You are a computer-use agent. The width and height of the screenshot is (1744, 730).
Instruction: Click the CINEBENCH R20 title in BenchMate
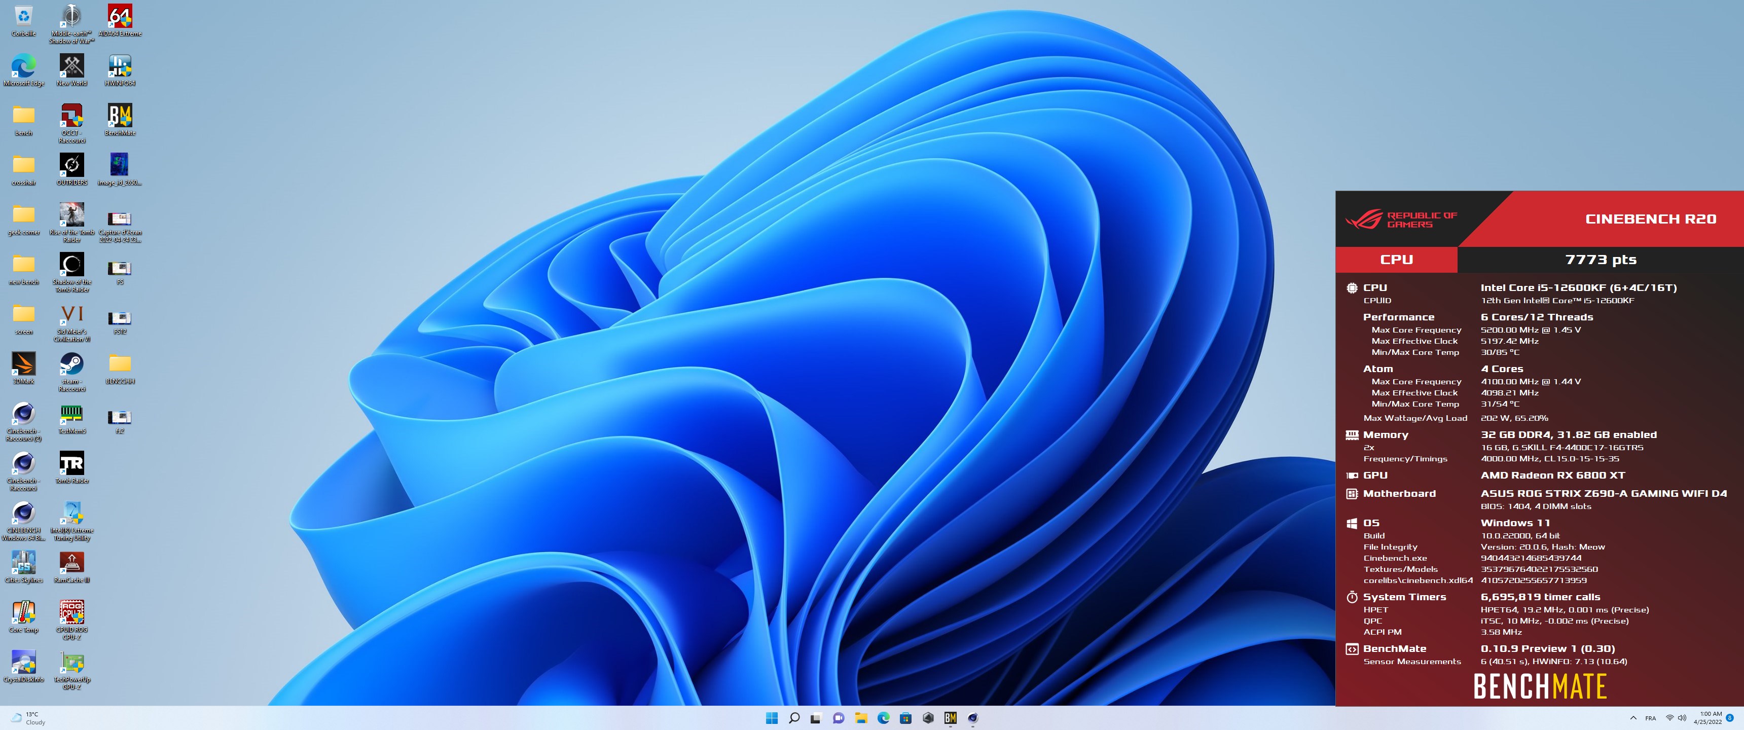[1651, 218]
